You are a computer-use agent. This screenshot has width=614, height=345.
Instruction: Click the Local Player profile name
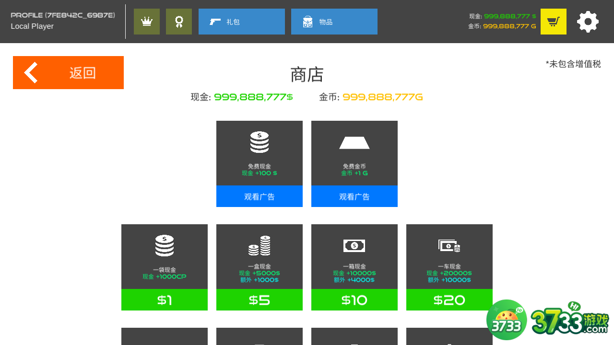(x=32, y=26)
